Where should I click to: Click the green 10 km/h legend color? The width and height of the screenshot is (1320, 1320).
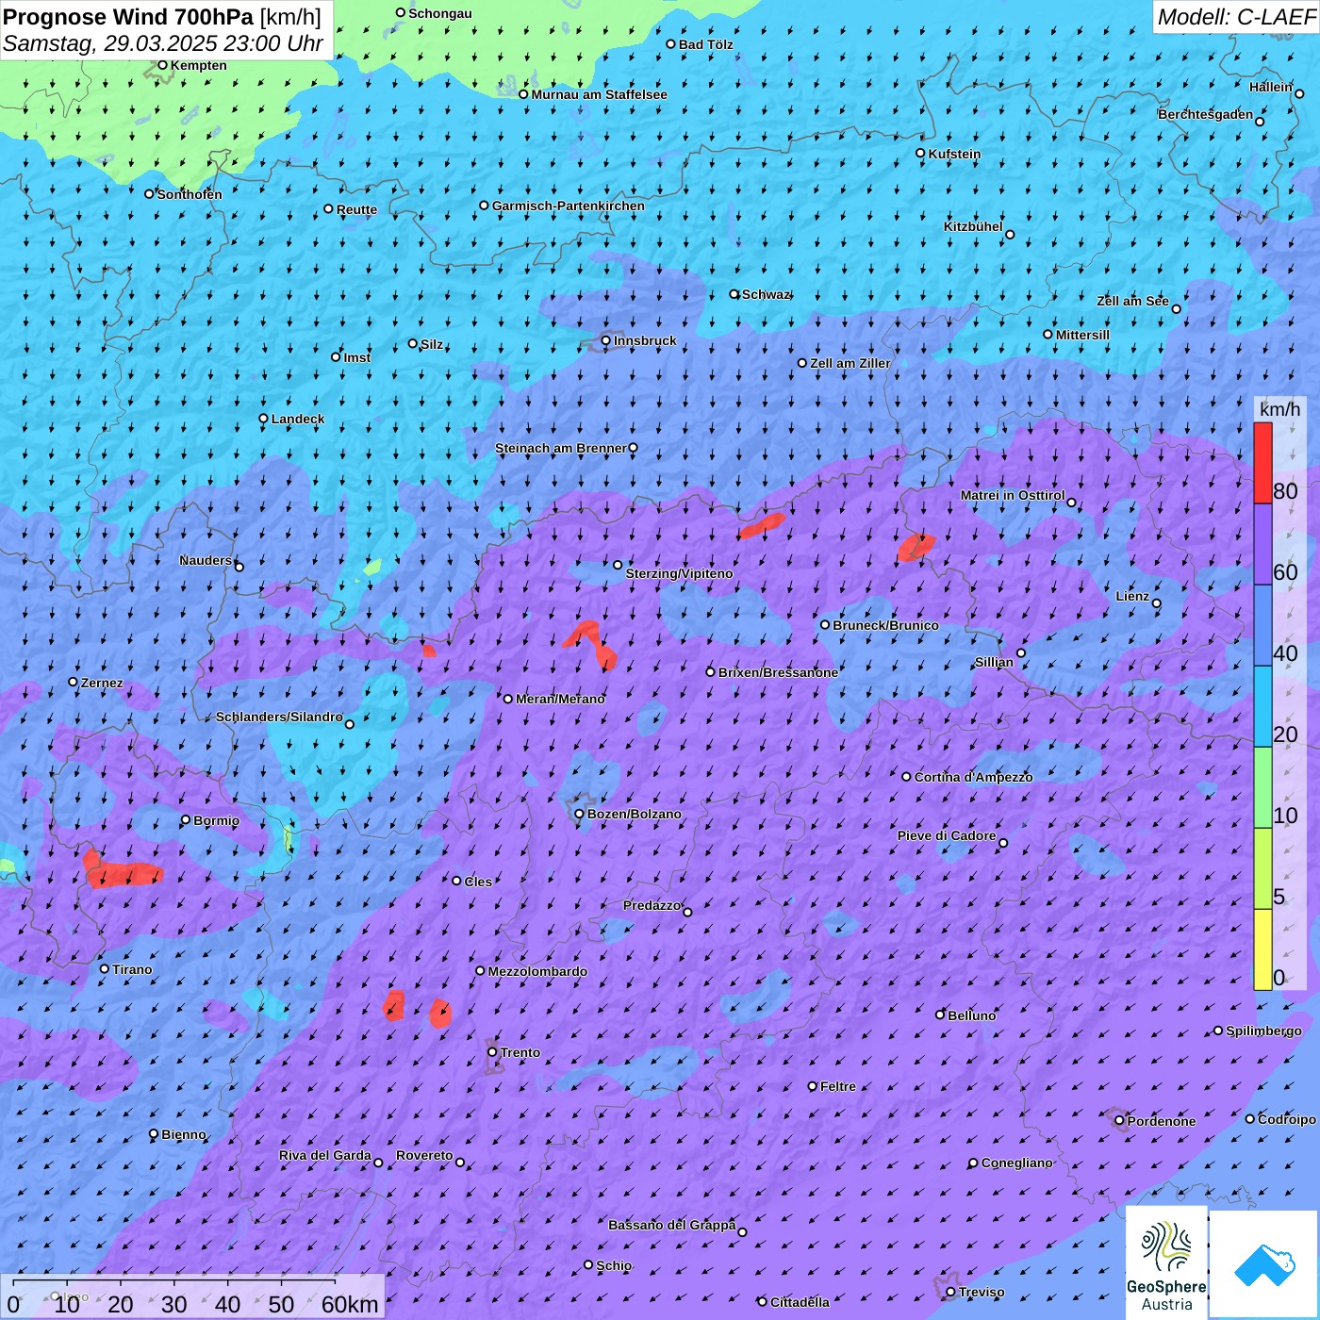pyautogui.click(x=1262, y=787)
